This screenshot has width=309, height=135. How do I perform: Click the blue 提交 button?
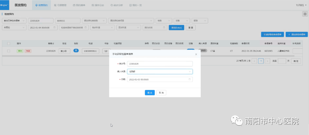pyautogui.click(x=150, y=93)
